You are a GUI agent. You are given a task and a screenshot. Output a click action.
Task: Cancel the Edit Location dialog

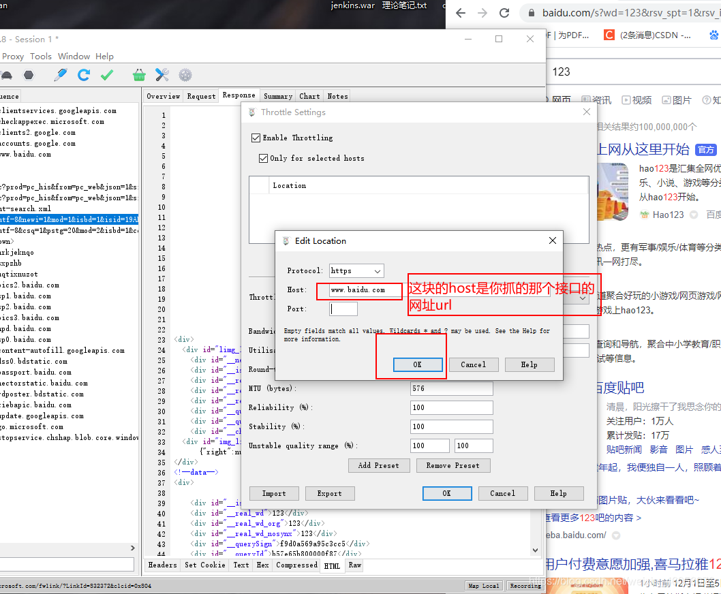[x=474, y=364]
